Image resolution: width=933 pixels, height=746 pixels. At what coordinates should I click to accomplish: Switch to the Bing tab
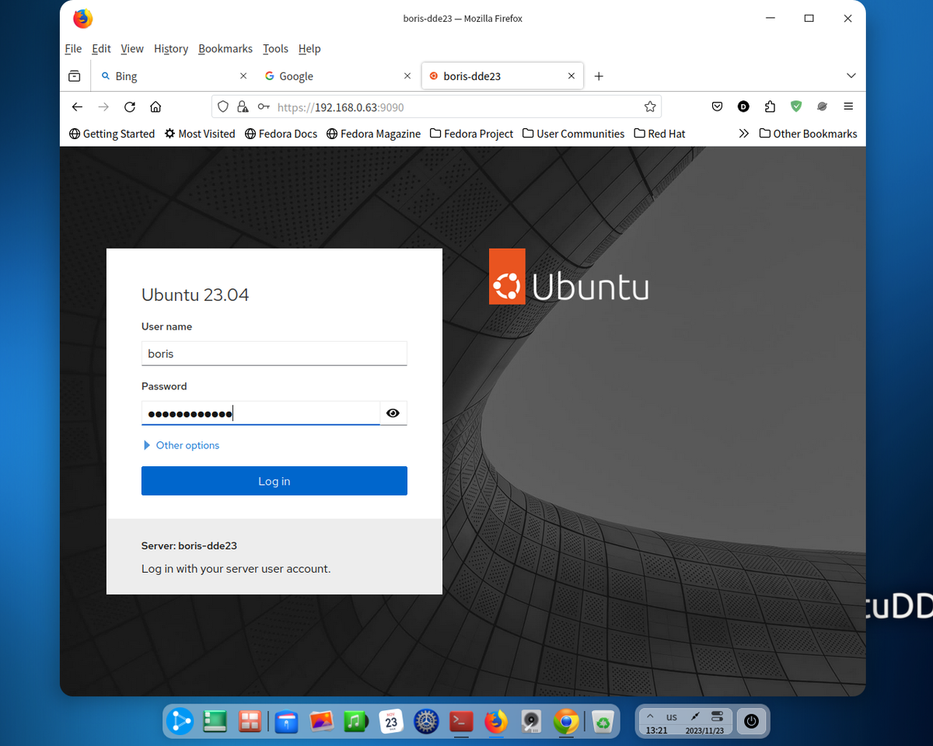click(173, 76)
